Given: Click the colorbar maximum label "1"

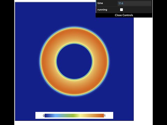Looking at the screenshot, I should (x=105, y=116).
